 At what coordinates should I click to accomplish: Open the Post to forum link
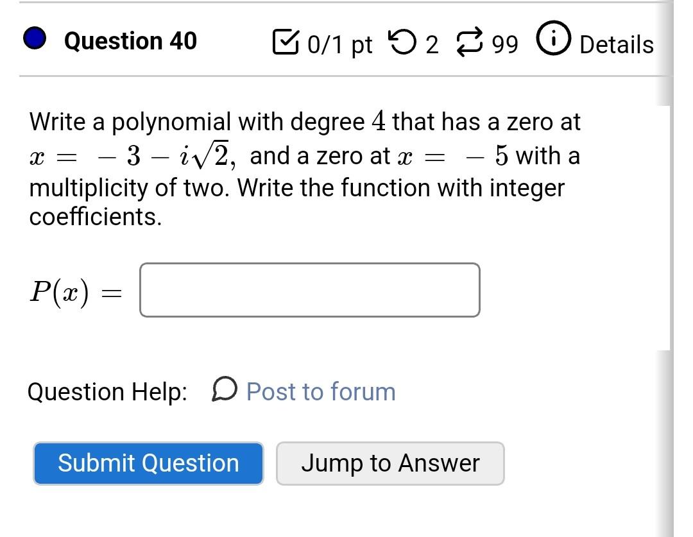321,391
